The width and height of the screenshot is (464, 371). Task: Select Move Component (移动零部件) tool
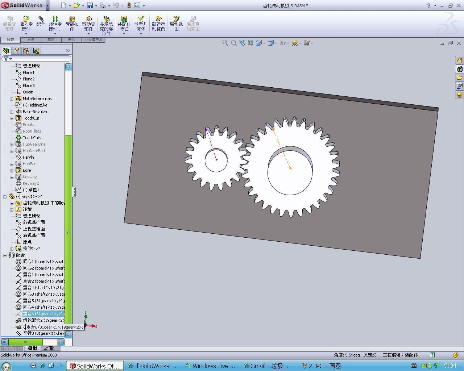88,24
